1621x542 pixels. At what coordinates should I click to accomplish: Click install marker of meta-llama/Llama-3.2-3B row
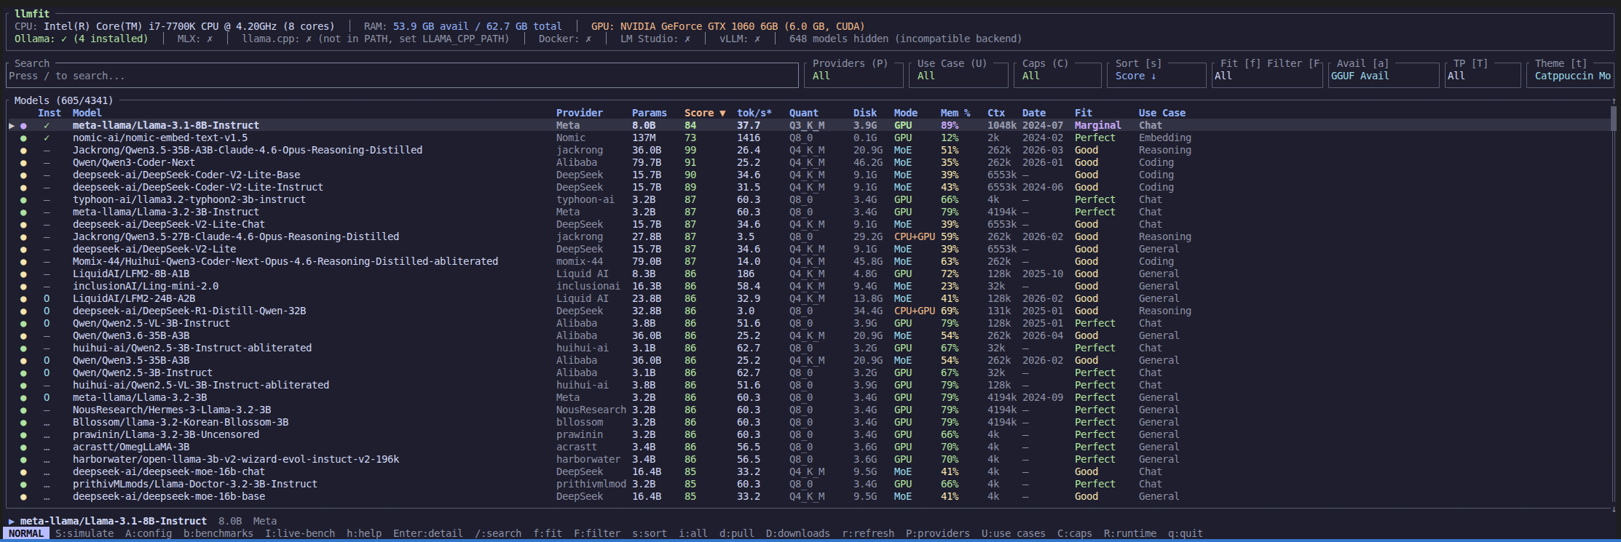47,397
